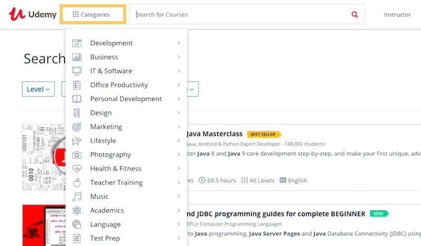Open the Java Masterclass course title
The height and width of the screenshot is (246, 421).
[215, 134]
